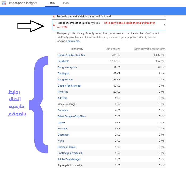Open the 'Learn more' link

pos(73,41)
